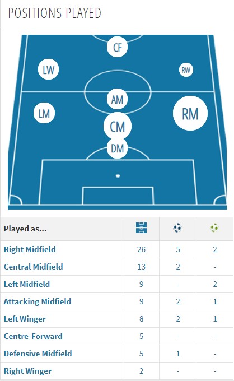Click the large RM position circle
Image resolution: width=234 pixels, height=381 pixels.
click(x=190, y=113)
